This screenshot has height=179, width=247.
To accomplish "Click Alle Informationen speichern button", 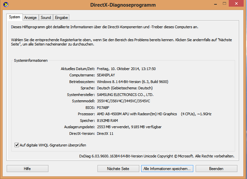I will click(167, 169).
